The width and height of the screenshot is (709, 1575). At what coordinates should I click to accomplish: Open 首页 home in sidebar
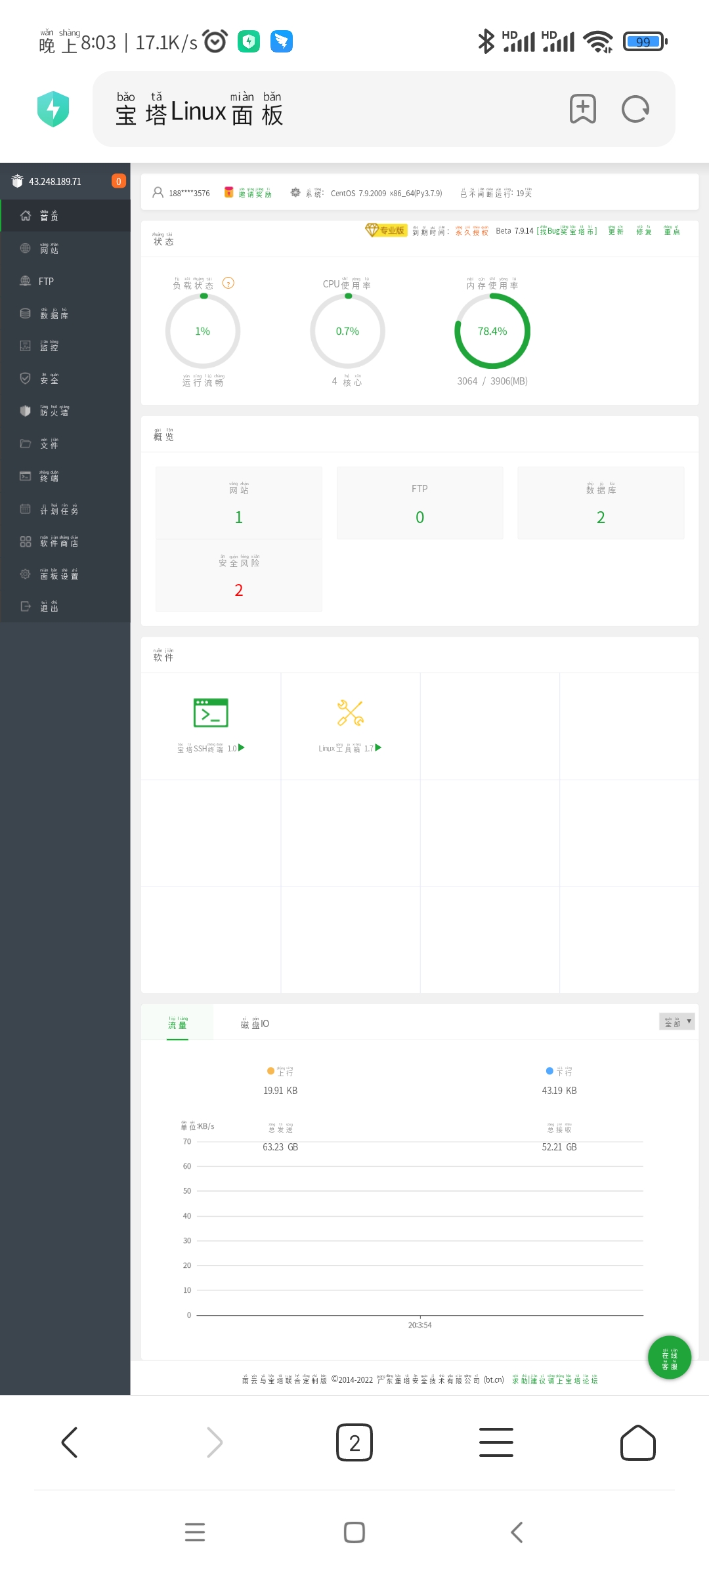[x=66, y=215]
